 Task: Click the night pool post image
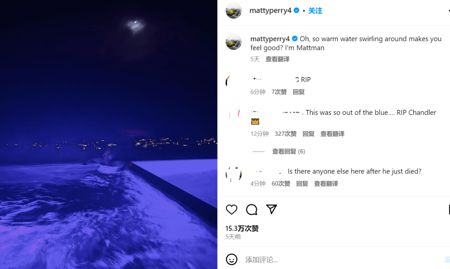[108, 134]
